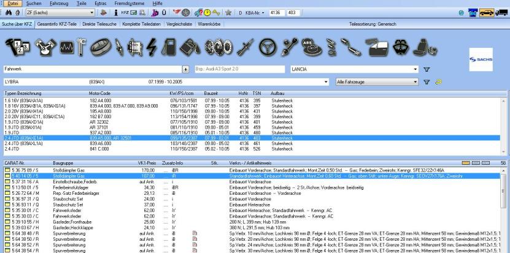Click the @ email icon
510x253 pixels.
click(x=461, y=13)
